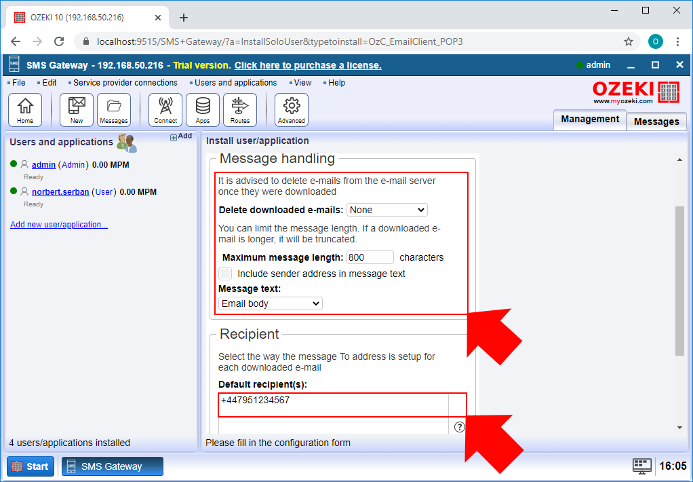Image resolution: width=693 pixels, height=482 pixels.
Task: Switch to the Messages tab
Action: click(656, 122)
